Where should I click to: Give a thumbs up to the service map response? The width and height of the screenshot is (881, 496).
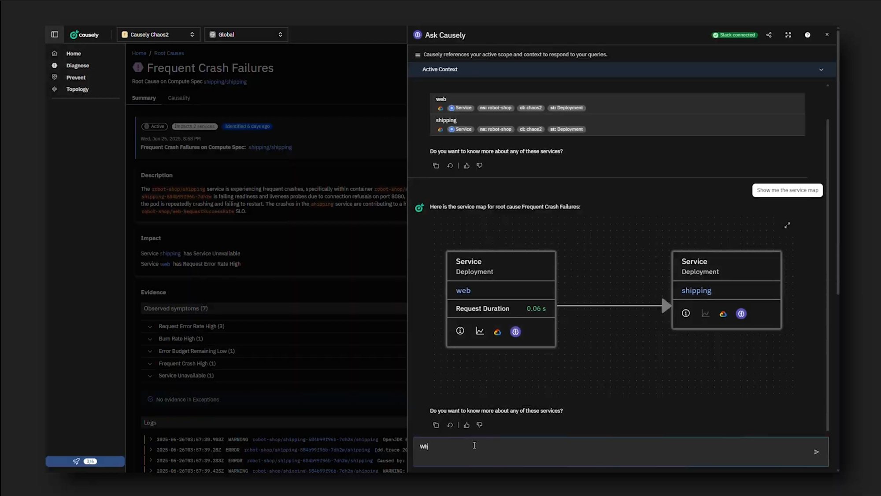coord(466,425)
